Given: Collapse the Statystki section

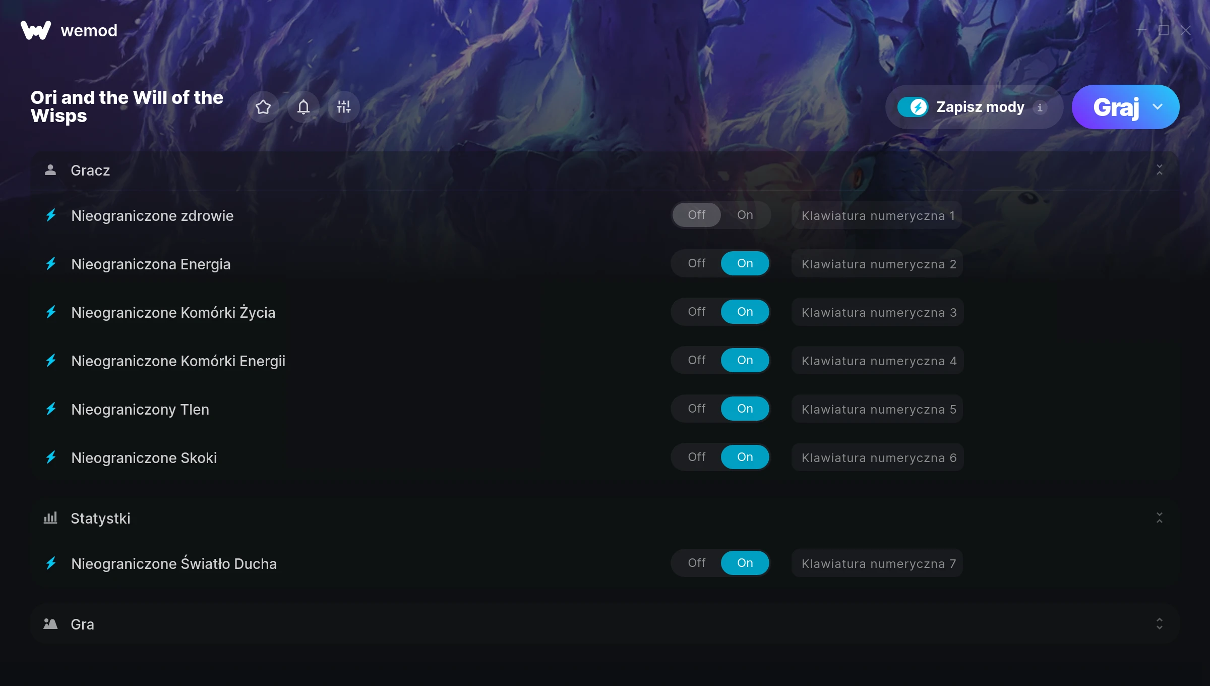Looking at the screenshot, I should coord(1160,518).
